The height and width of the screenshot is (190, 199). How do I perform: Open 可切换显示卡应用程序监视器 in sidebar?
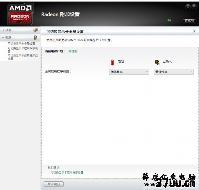23,57
